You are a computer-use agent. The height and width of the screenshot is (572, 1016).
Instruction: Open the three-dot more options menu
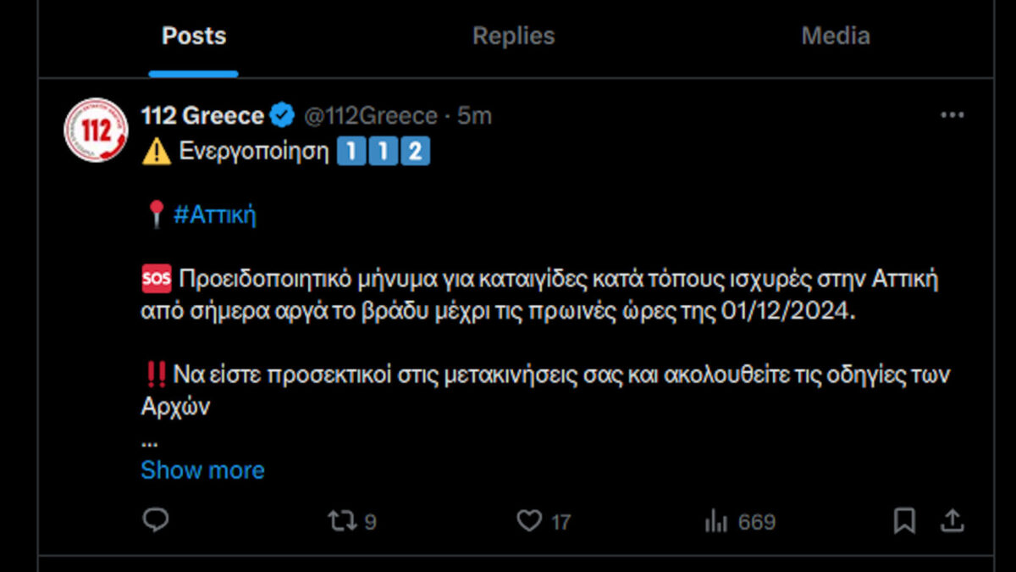pyautogui.click(x=952, y=116)
